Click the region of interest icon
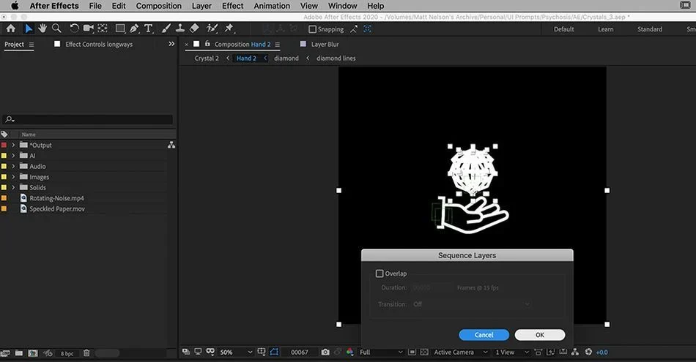Screen dimensions: 696x362 (x=412, y=352)
